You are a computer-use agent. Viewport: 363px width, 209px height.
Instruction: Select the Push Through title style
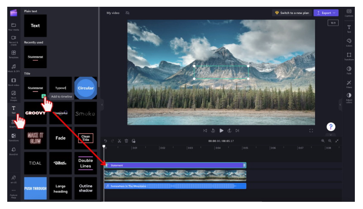tap(35, 188)
